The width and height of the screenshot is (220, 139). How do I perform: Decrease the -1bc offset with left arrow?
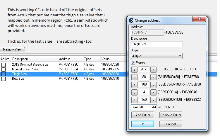(134, 69)
